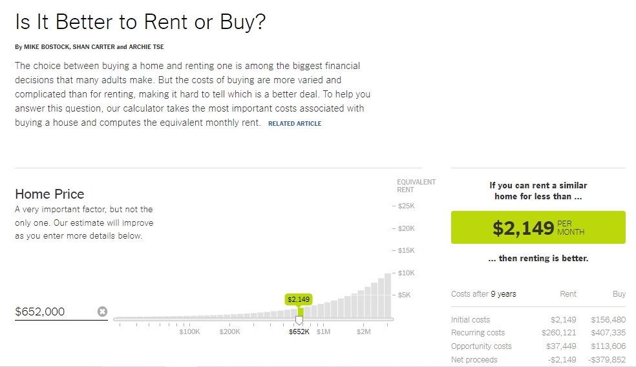Click the Rent column header in costs table

point(567,294)
